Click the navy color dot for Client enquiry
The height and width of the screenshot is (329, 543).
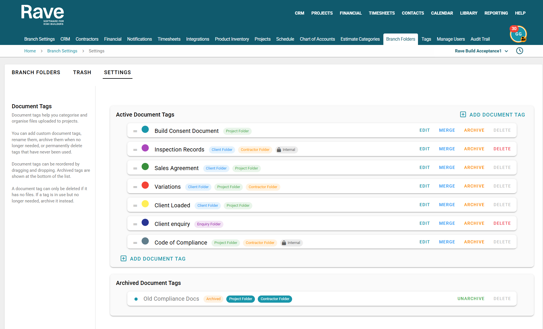(x=145, y=222)
